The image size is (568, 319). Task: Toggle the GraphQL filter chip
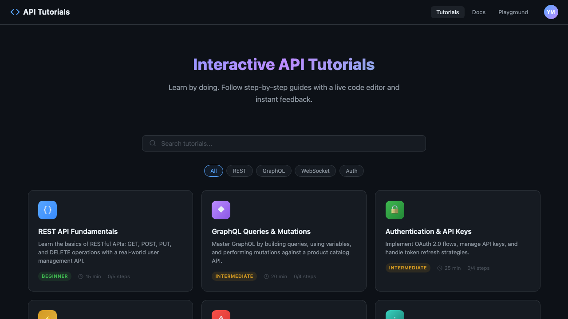coord(274,171)
